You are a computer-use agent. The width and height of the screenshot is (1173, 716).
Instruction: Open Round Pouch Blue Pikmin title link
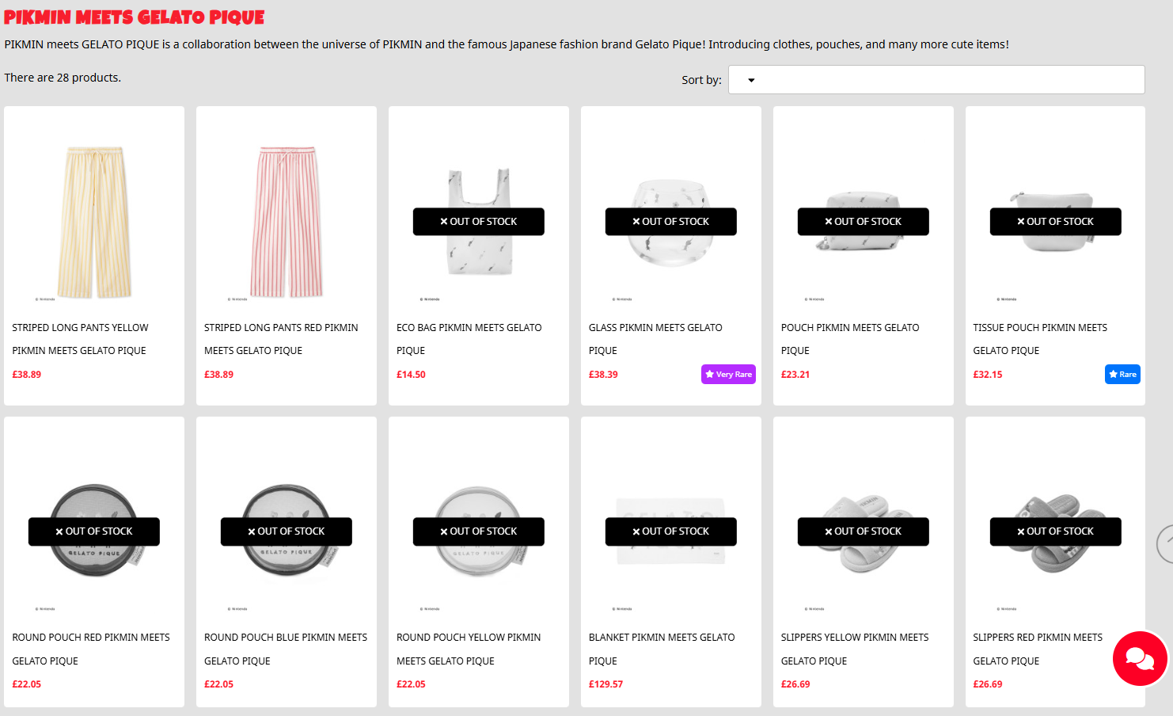pos(286,649)
